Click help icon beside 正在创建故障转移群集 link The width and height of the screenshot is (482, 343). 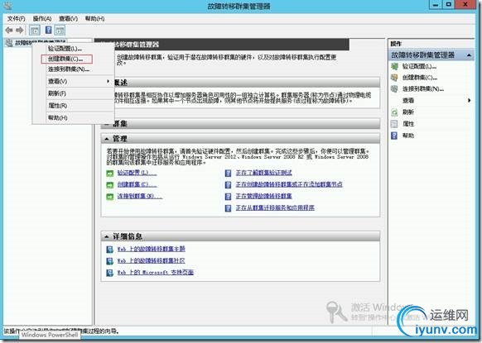[x=228, y=185]
